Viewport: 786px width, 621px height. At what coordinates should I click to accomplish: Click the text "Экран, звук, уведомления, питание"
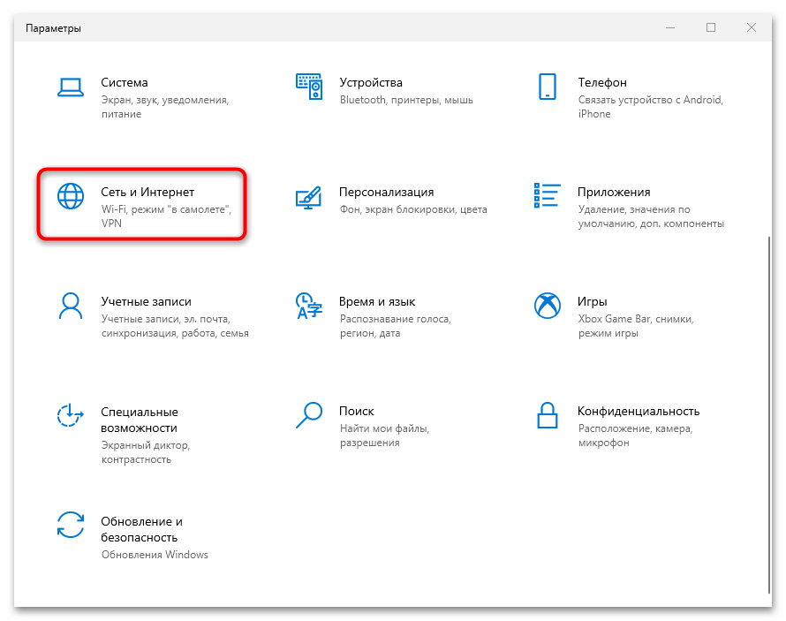165,107
